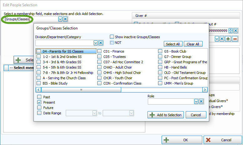This screenshot has width=243, height=145.
Task: Click the green plus icon in Giver # panel
Action: (x=228, y=39)
